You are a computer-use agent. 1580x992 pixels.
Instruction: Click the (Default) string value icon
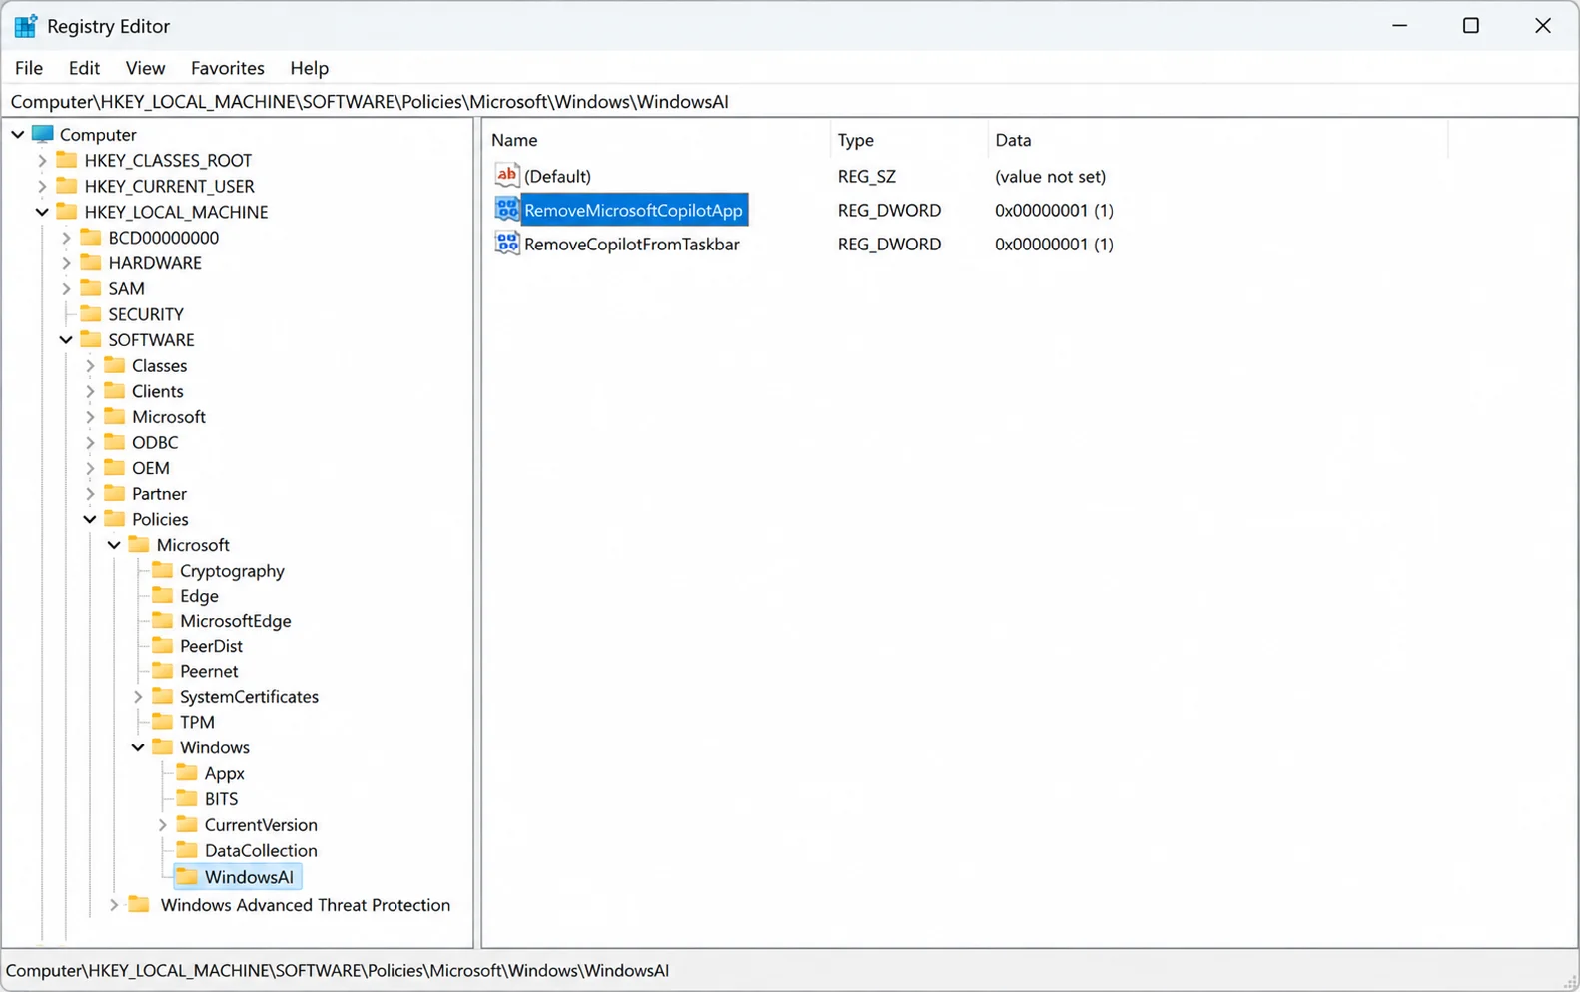coord(507,176)
